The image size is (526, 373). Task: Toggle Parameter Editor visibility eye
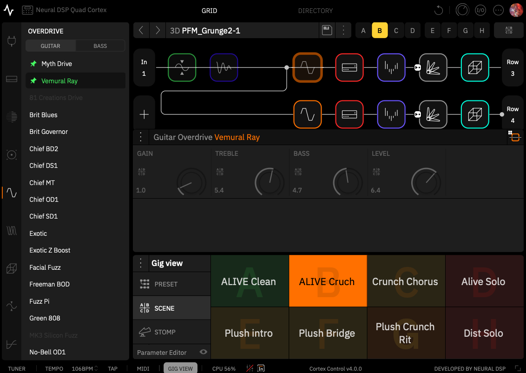[x=203, y=352]
